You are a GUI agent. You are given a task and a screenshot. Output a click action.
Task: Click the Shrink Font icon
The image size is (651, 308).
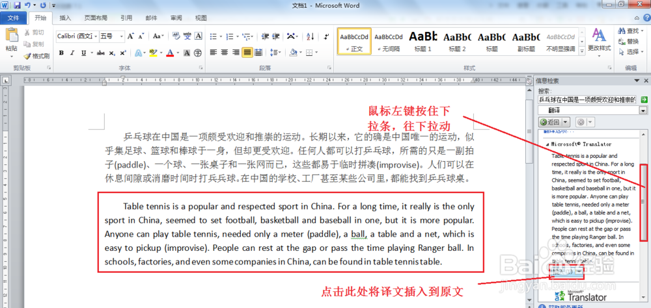pos(141,36)
